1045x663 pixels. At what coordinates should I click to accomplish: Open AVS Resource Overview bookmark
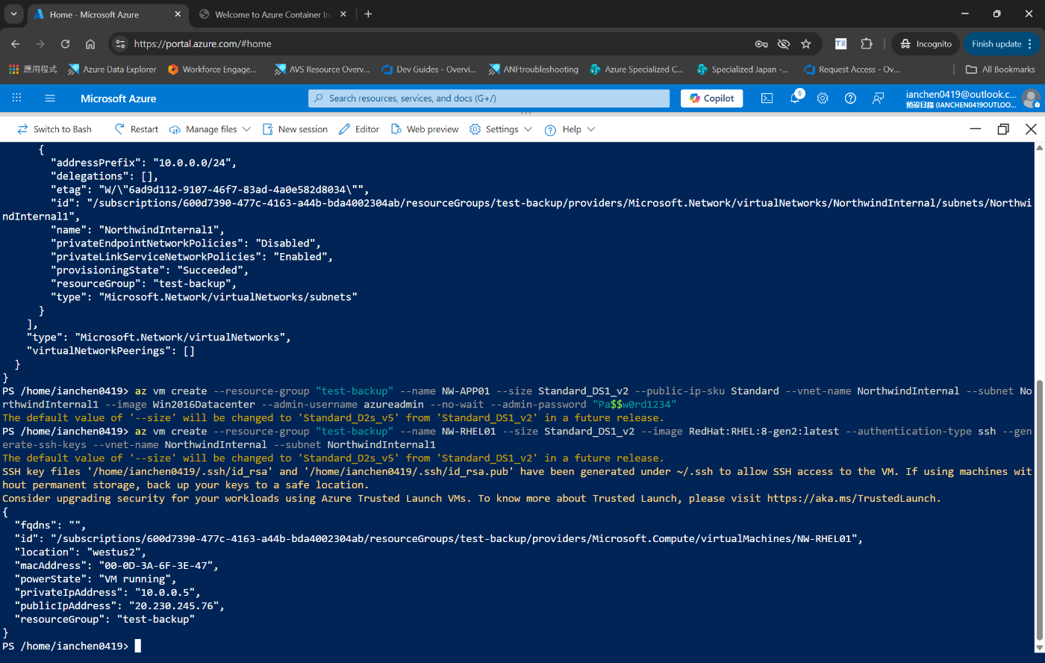tap(322, 69)
